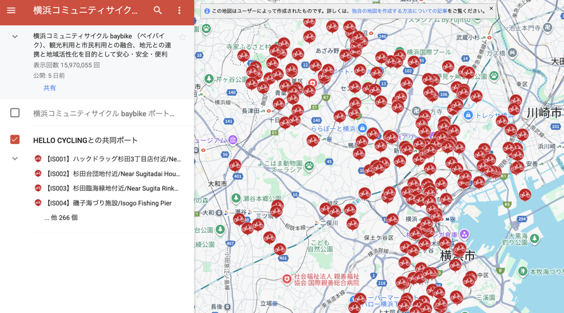The height and width of the screenshot is (313, 564).
Task: Click the よこはま動物園ズーラシア zoo marker
Action: [x=309, y=166]
